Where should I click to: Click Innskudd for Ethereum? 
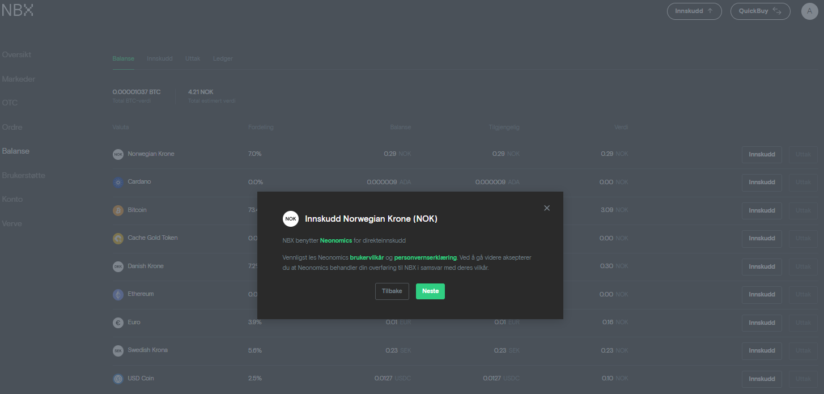tap(762, 295)
